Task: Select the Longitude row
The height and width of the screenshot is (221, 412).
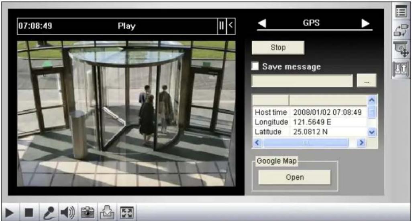Action: 310,122
